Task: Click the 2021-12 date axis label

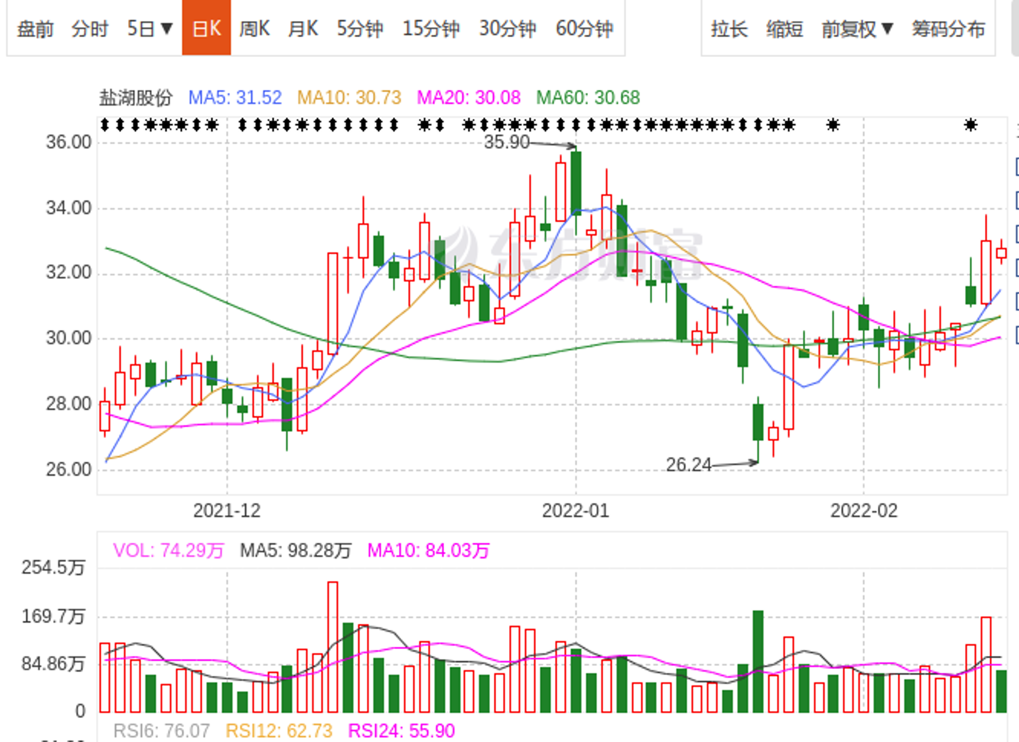Action: click(227, 511)
